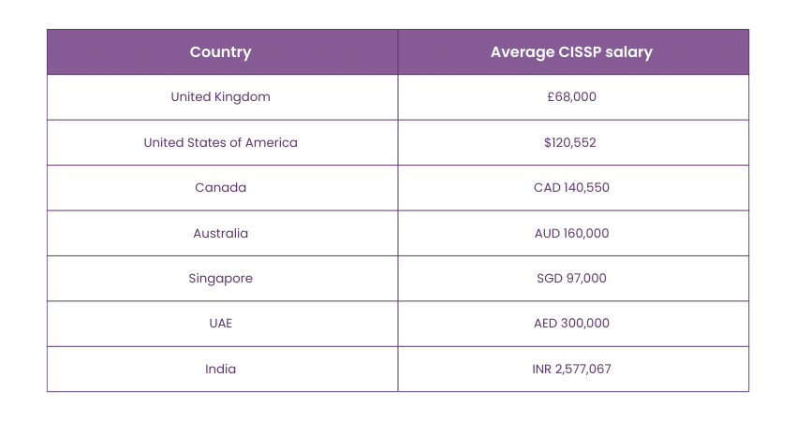Select the whole Canada table row

398,188
